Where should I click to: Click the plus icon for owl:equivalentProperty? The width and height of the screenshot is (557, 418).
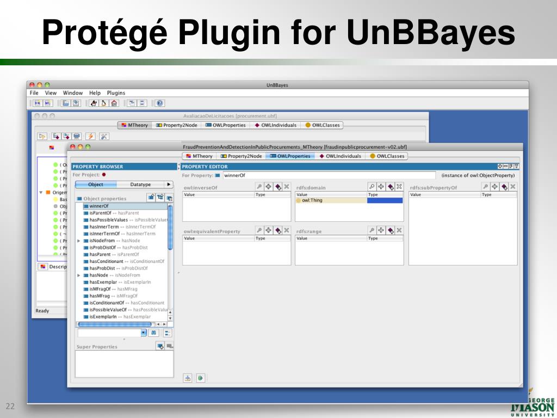coord(269,230)
